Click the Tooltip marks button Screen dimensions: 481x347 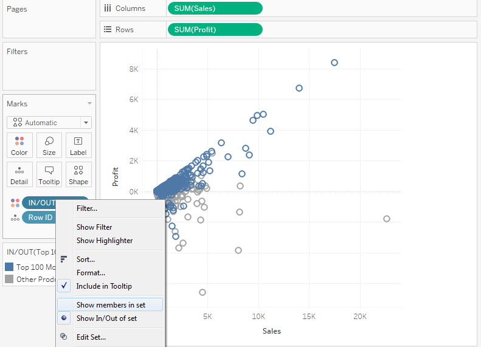[x=49, y=174]
